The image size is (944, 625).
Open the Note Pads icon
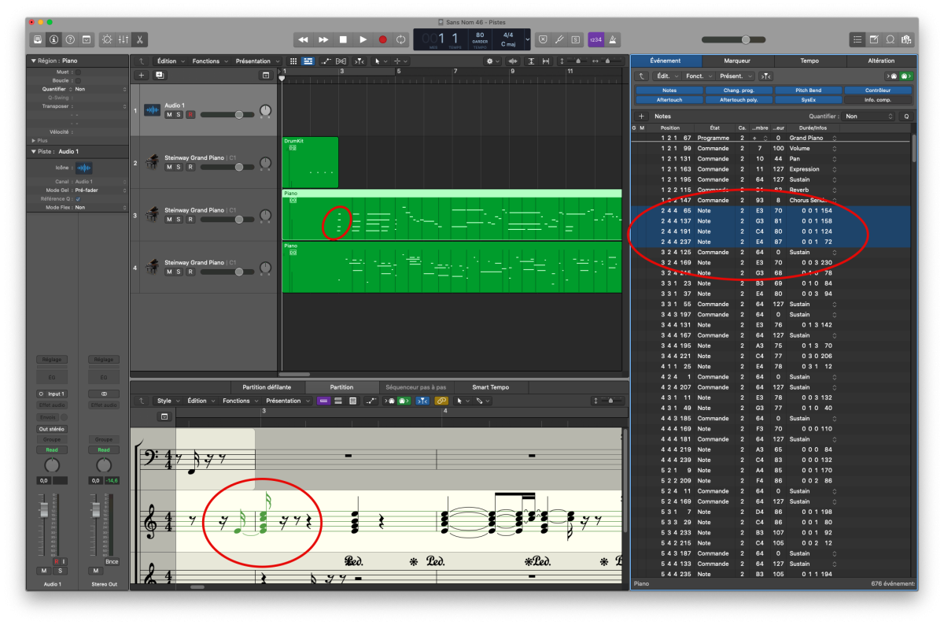pos(874,39)
